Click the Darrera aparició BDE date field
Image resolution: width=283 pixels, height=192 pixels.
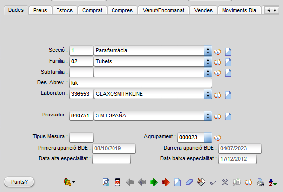click(240, 148)
